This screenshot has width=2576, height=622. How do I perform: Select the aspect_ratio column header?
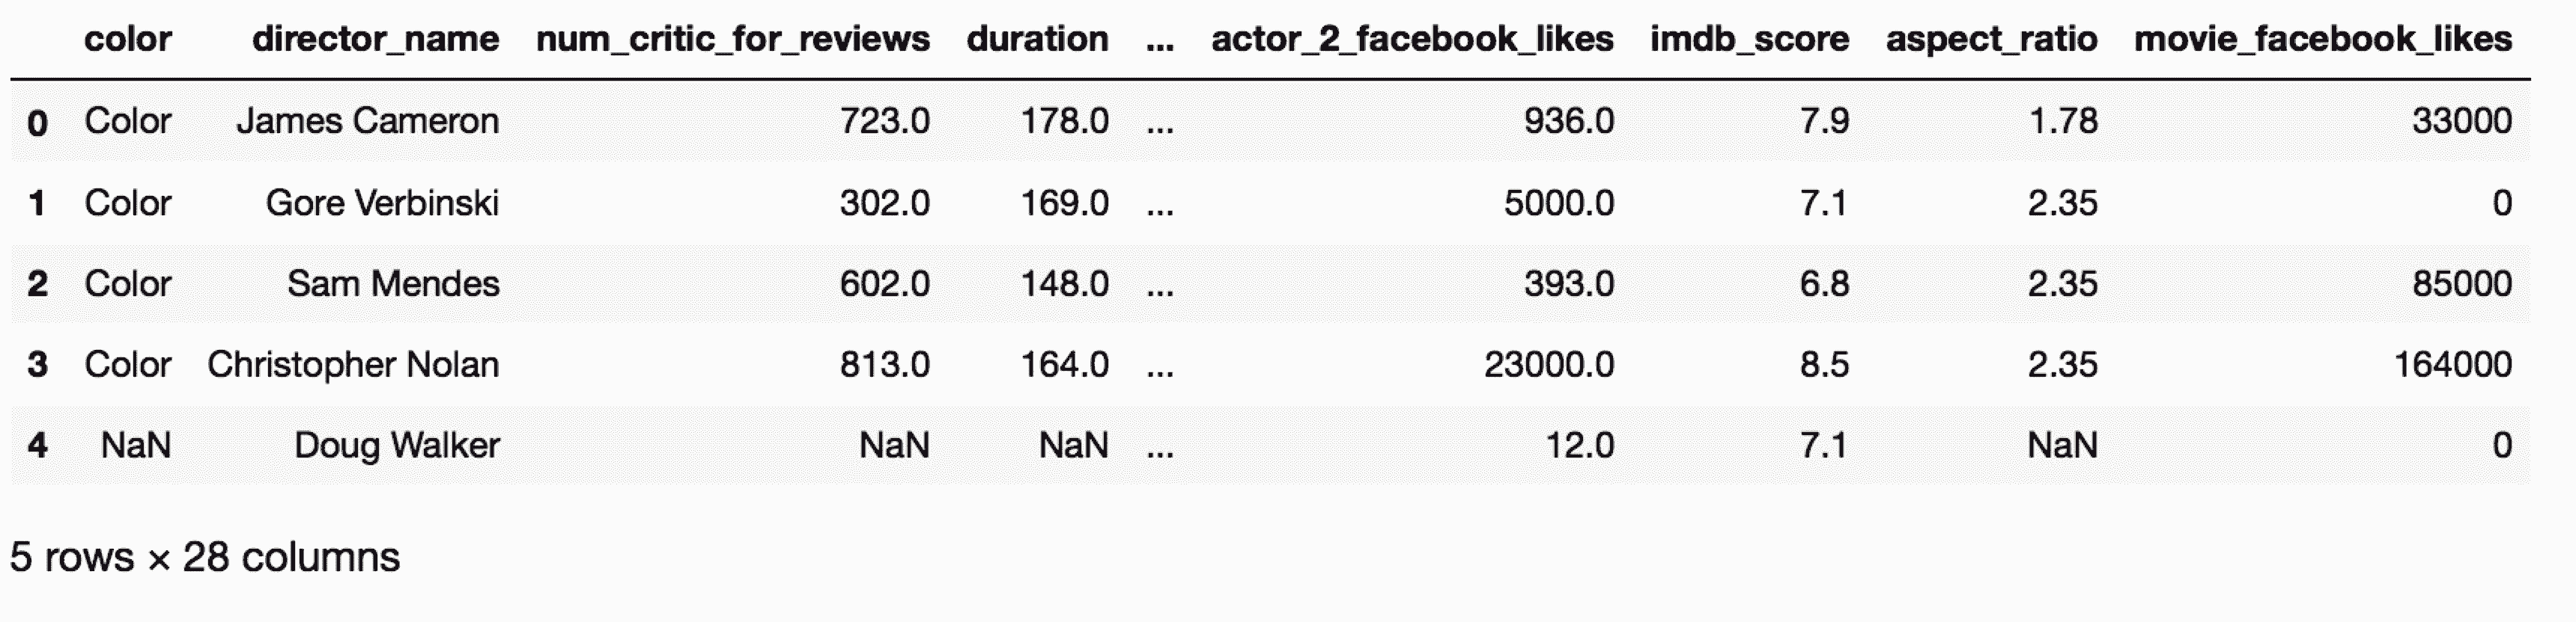click(x=1991, y=40)
